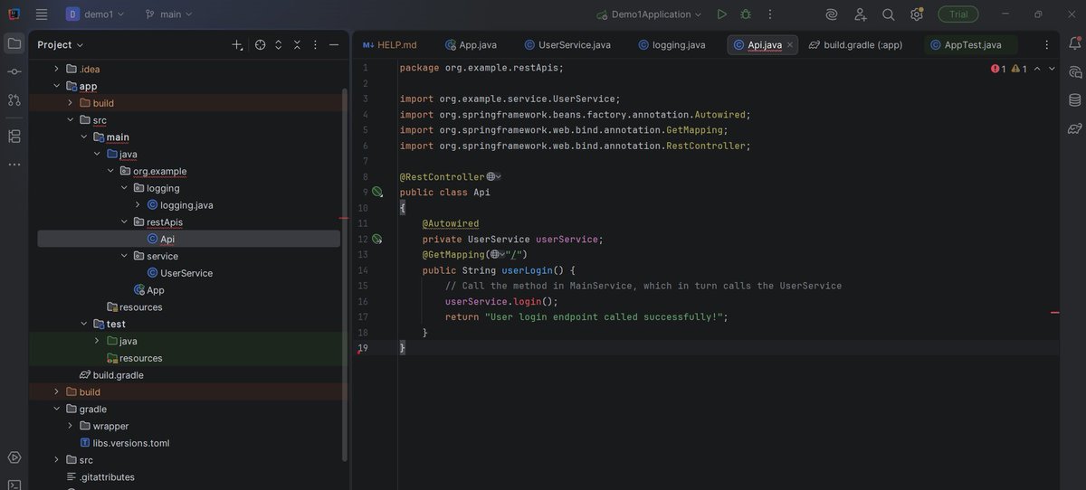Switch to logging.java tab

coord(672,44)
